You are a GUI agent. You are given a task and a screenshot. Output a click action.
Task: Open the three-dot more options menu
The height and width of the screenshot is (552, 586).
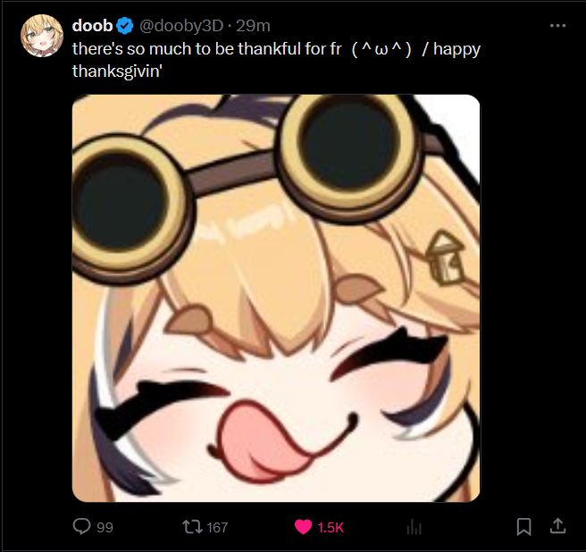tap(557, 25)
